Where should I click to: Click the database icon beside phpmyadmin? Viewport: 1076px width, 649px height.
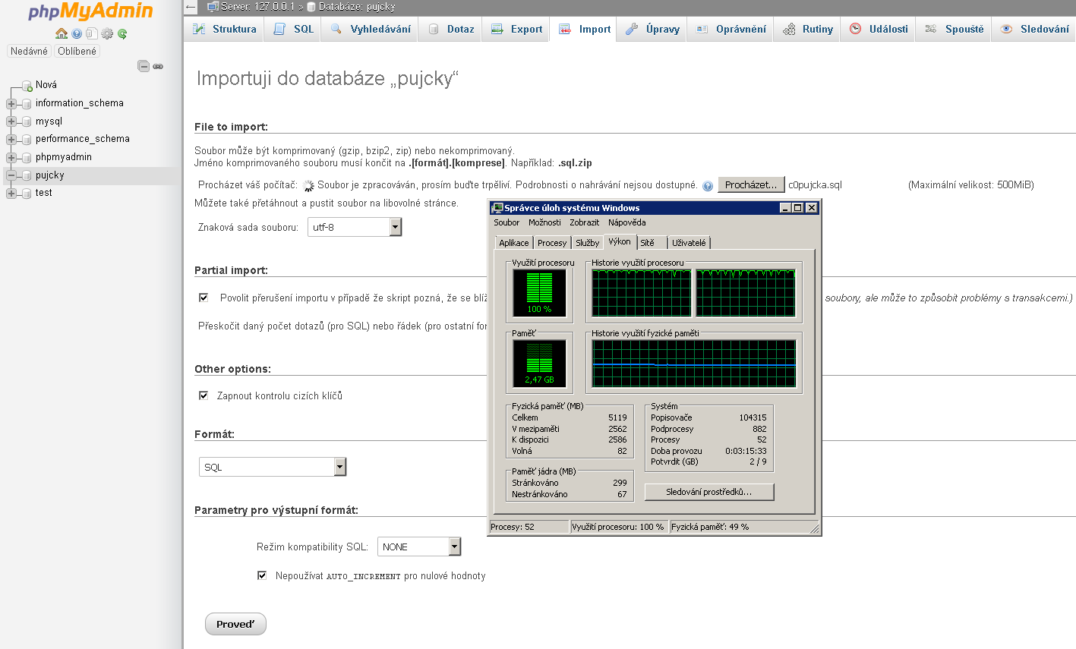point(27,158)
